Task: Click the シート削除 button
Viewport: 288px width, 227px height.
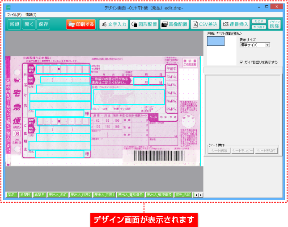Action: pos(219,151)
